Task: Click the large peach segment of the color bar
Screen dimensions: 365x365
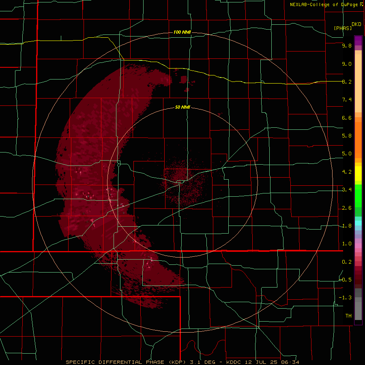Action: pos(358,83)
